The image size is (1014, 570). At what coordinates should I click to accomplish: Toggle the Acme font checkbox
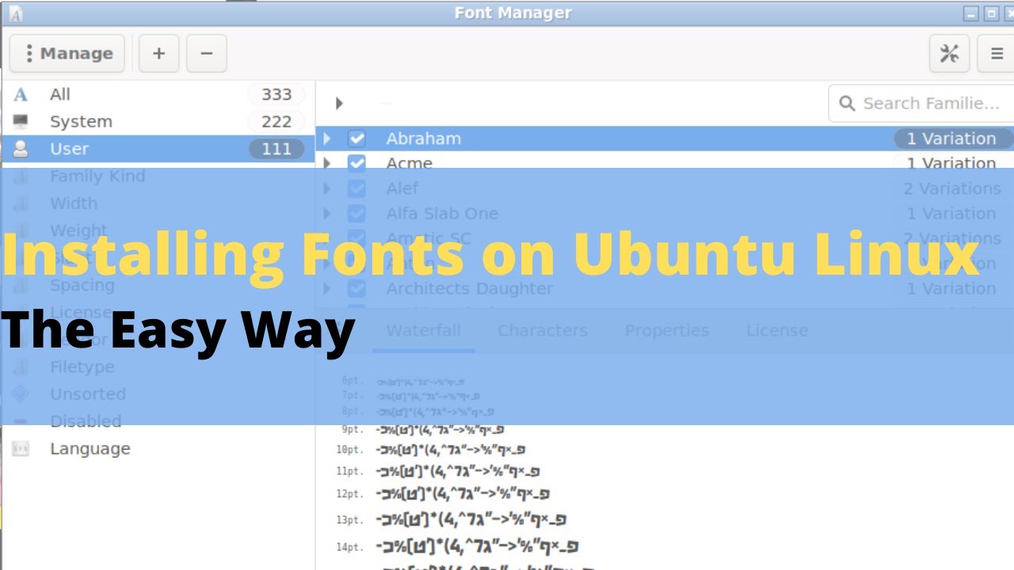coord(356,164)
